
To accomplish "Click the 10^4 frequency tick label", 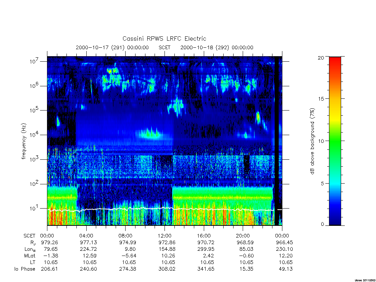I will pyautogui.click(x=34, y=135).
